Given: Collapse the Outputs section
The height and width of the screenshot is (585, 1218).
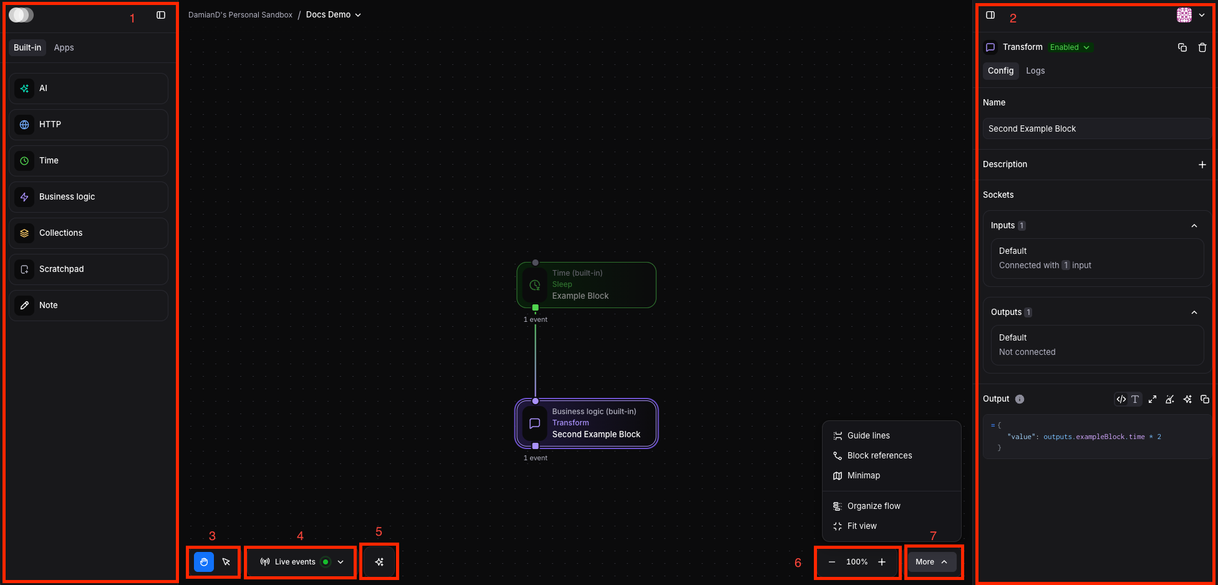Looking at the screenshot, I should point(1195,312).
